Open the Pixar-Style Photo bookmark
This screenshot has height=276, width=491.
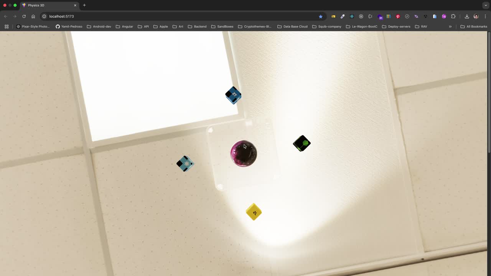click(33, 26)
